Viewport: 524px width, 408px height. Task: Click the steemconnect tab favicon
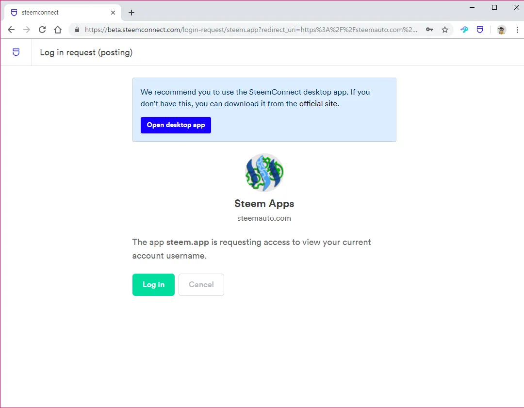[x=14, y=12]
